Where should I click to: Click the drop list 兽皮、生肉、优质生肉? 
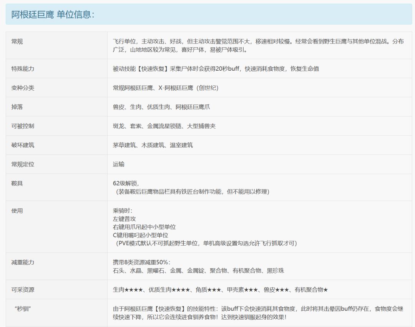pos(141,107)
